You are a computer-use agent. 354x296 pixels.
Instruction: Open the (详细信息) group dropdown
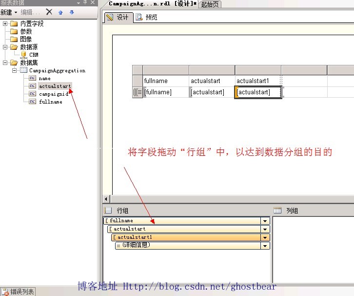265,246
